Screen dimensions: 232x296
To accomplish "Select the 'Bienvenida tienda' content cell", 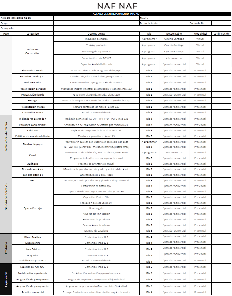I will (x=33, y=70).
